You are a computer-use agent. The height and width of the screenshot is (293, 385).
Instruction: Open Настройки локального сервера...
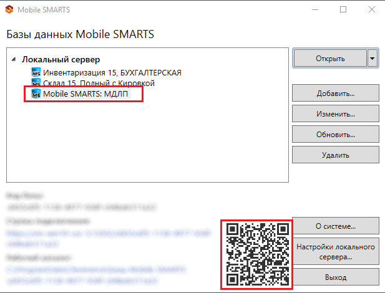(336, 251)
